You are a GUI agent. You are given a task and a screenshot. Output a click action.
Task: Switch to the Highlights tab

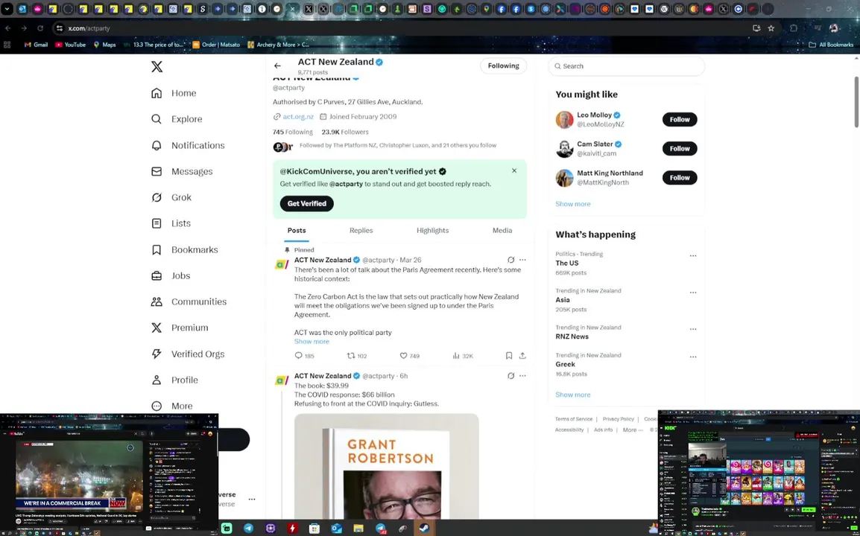pos(432,231)
